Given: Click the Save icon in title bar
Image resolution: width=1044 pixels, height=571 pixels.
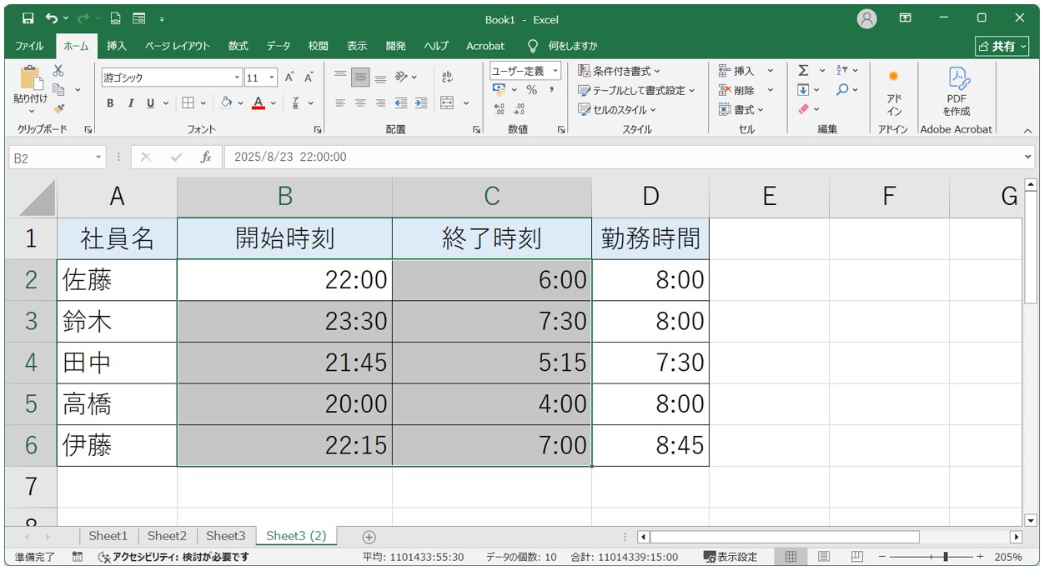Looking at the screenshot, I should point(28,18).
